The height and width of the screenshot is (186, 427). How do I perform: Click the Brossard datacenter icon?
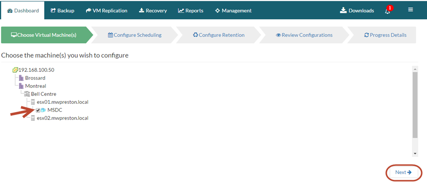point(21,78)
